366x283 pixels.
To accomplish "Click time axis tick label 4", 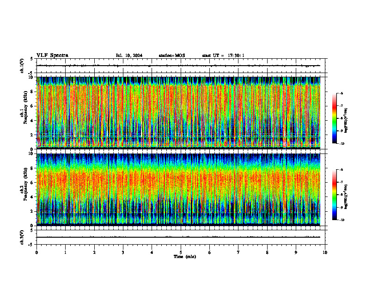I will tap(152, 252).
